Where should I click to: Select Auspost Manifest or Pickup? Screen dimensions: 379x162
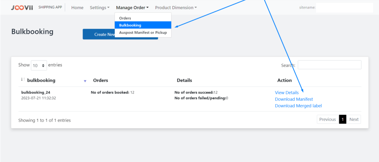click(x=143, y=32)
